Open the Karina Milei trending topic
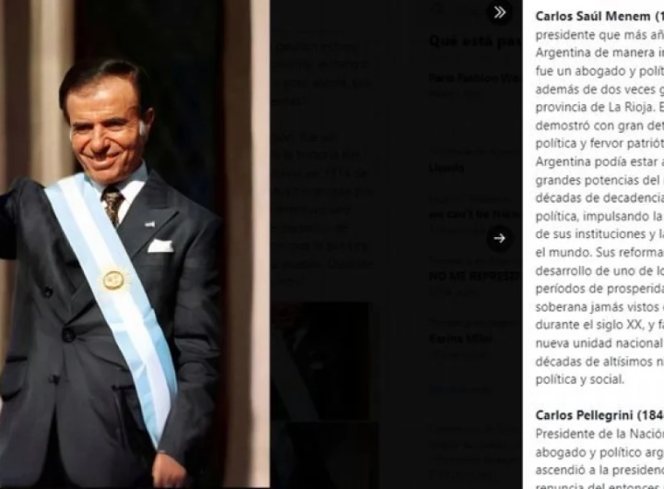 [474, 339]
